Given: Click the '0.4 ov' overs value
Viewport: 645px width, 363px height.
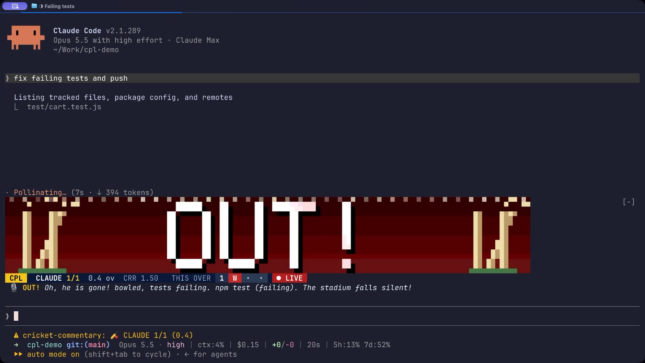Looking at the screenshot, I should pyautogui.click(x=101, y=278).
